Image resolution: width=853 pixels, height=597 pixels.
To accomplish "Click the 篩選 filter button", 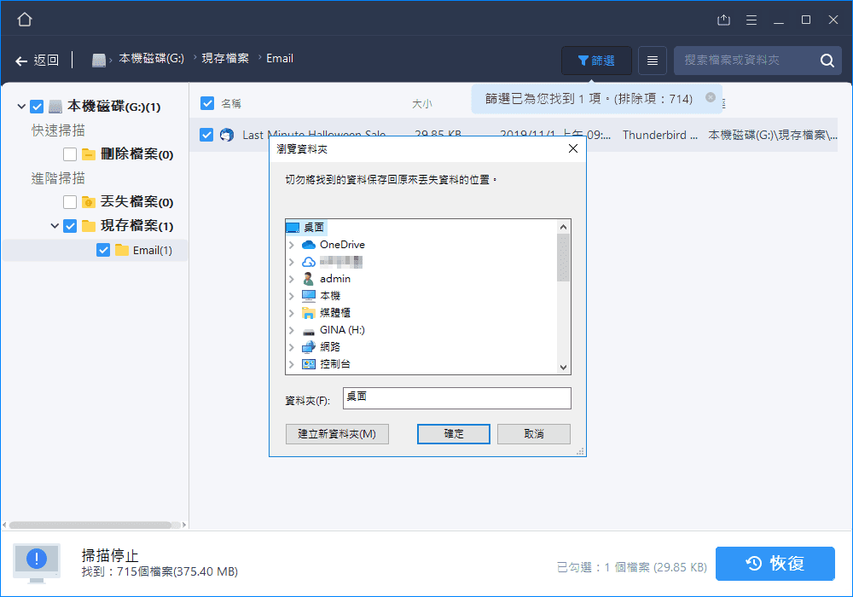I will coord(596,61).
